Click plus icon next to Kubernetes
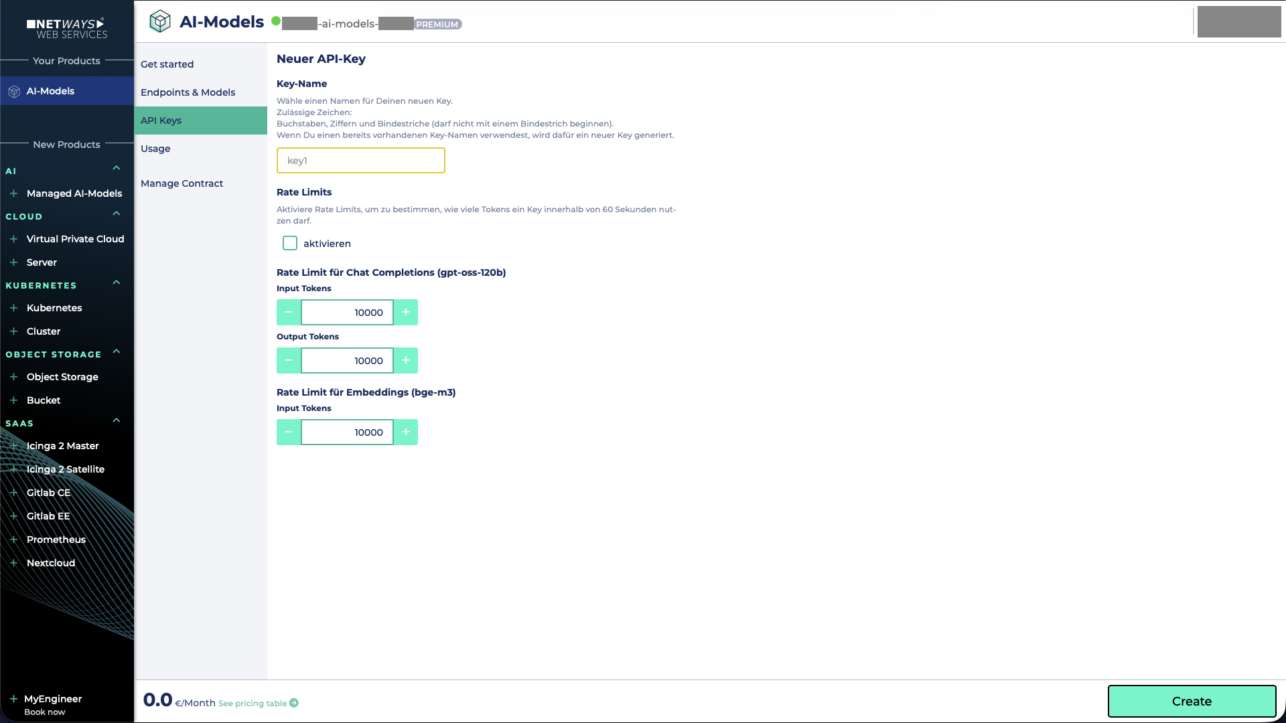Image resolution: width=1286 pixels, height=723 pixels. pyautogui.click(x=13, y=308)
